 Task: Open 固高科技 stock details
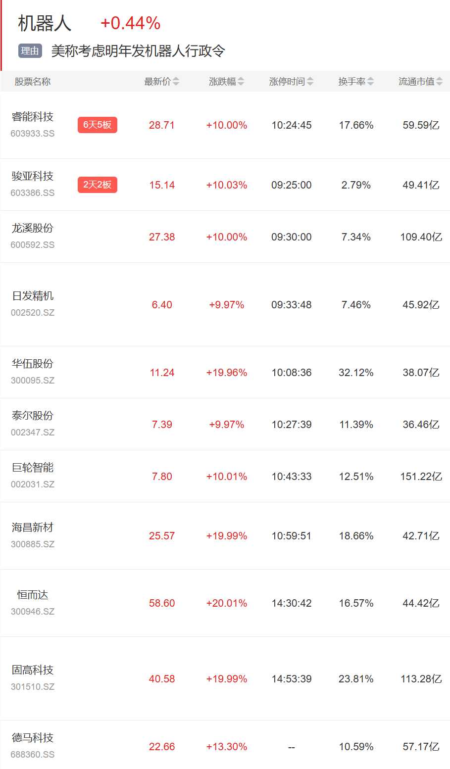click(33, 670)
